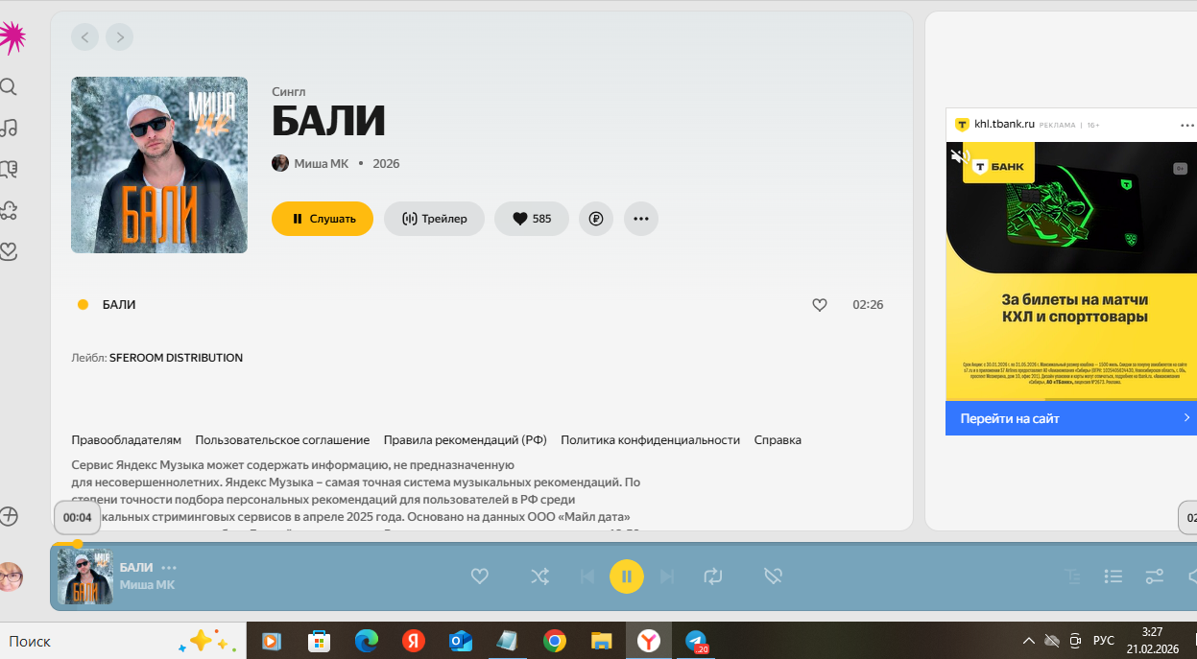
Task: Click the dislike broken-heart icon
Action: [x=773, y=577]
